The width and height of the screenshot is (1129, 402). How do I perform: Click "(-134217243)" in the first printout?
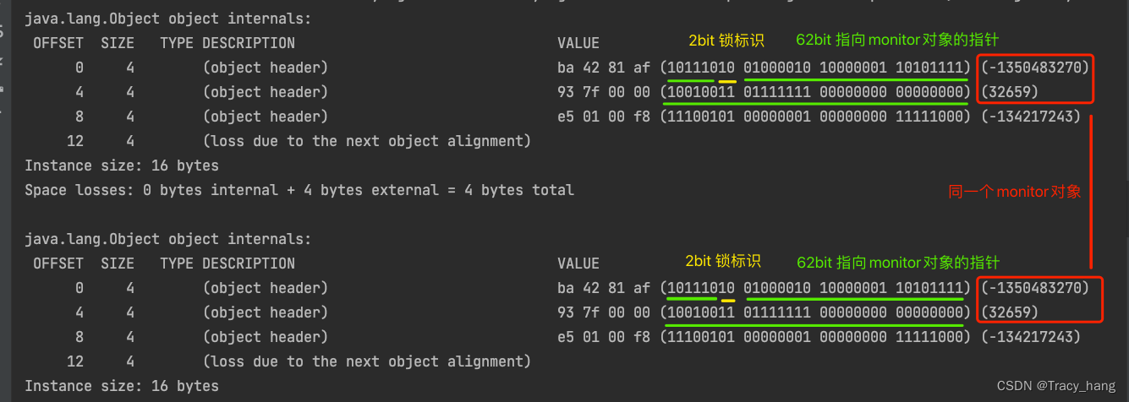point(1031,117)
